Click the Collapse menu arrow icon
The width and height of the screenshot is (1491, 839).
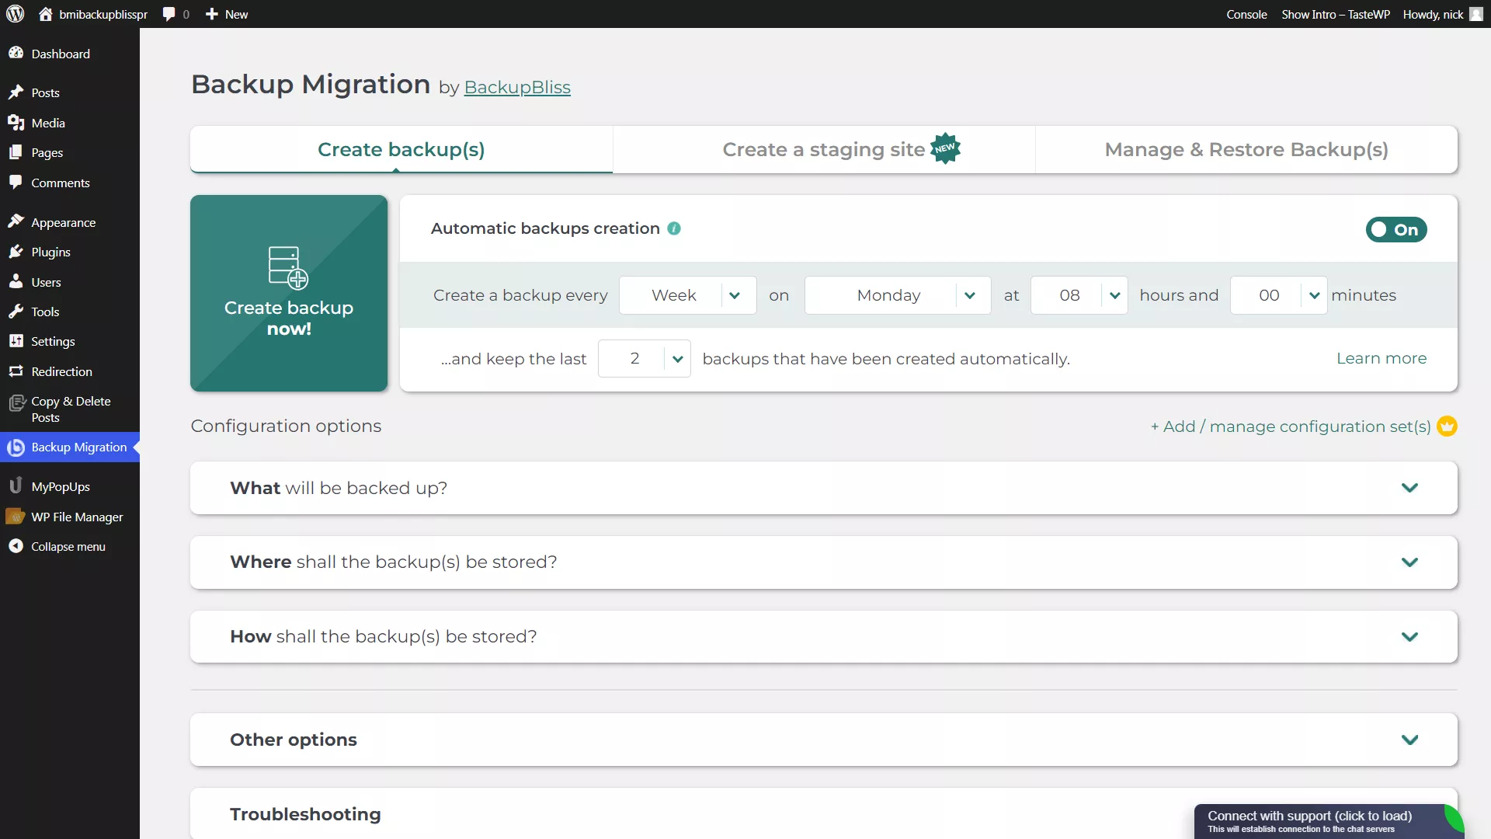coord(16,546)
